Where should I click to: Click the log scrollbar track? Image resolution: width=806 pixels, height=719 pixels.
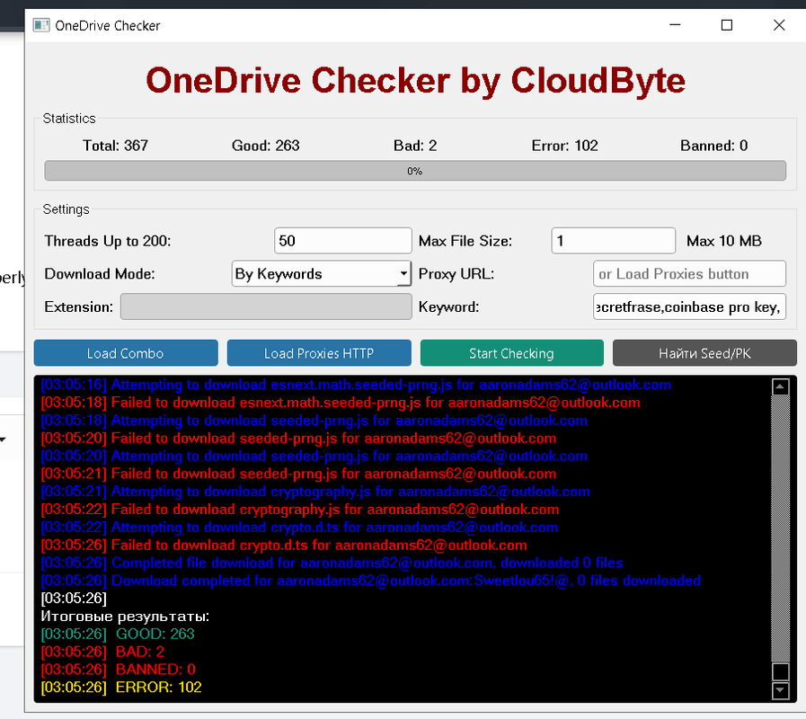tap(780, 528)
